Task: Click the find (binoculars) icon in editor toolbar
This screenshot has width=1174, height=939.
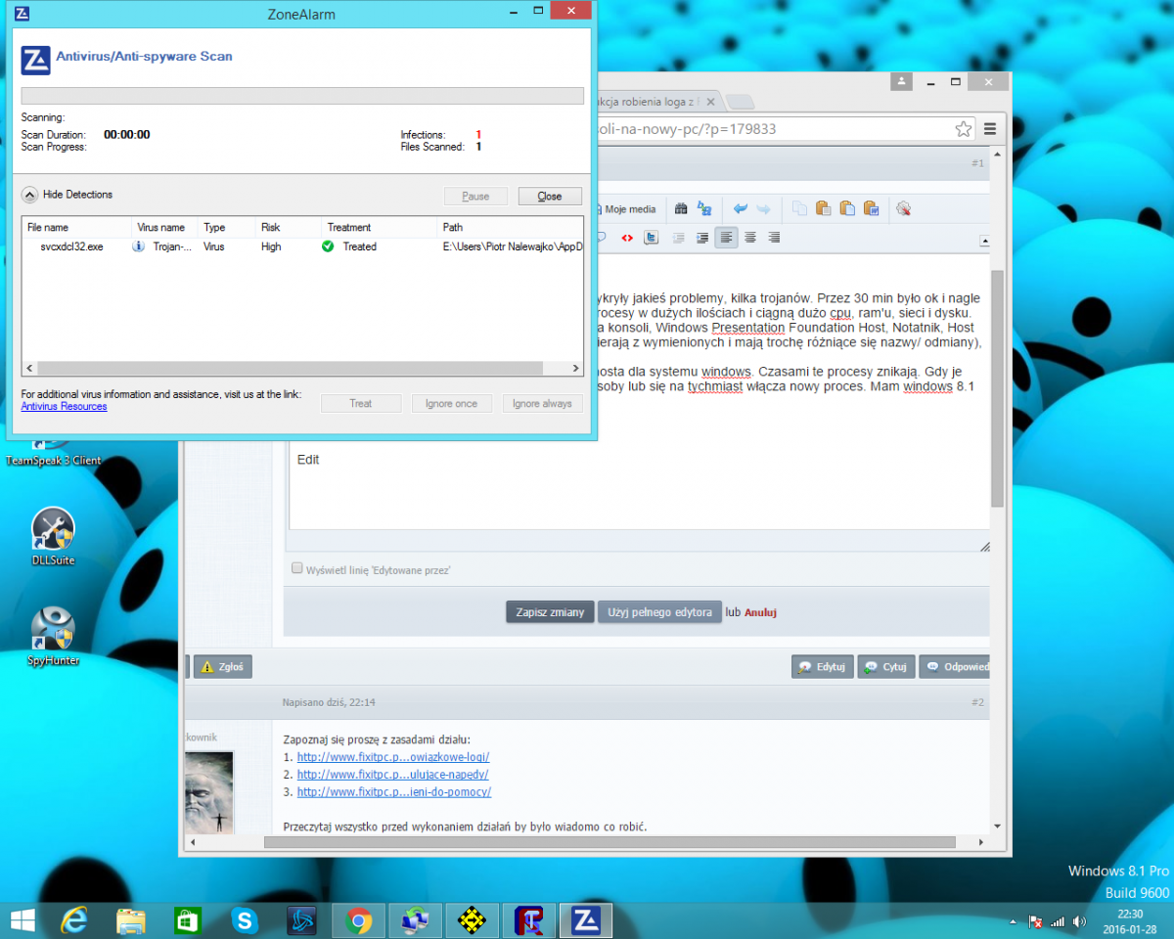Action: pyautogui.click(x=680, y=208)
